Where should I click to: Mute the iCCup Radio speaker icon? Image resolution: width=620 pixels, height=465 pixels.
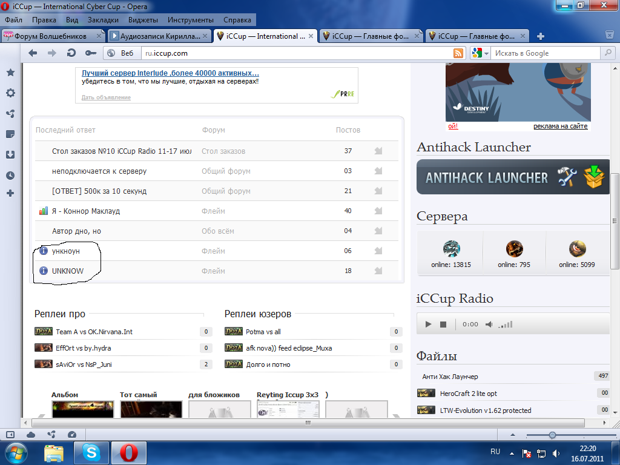pos(489,325)
